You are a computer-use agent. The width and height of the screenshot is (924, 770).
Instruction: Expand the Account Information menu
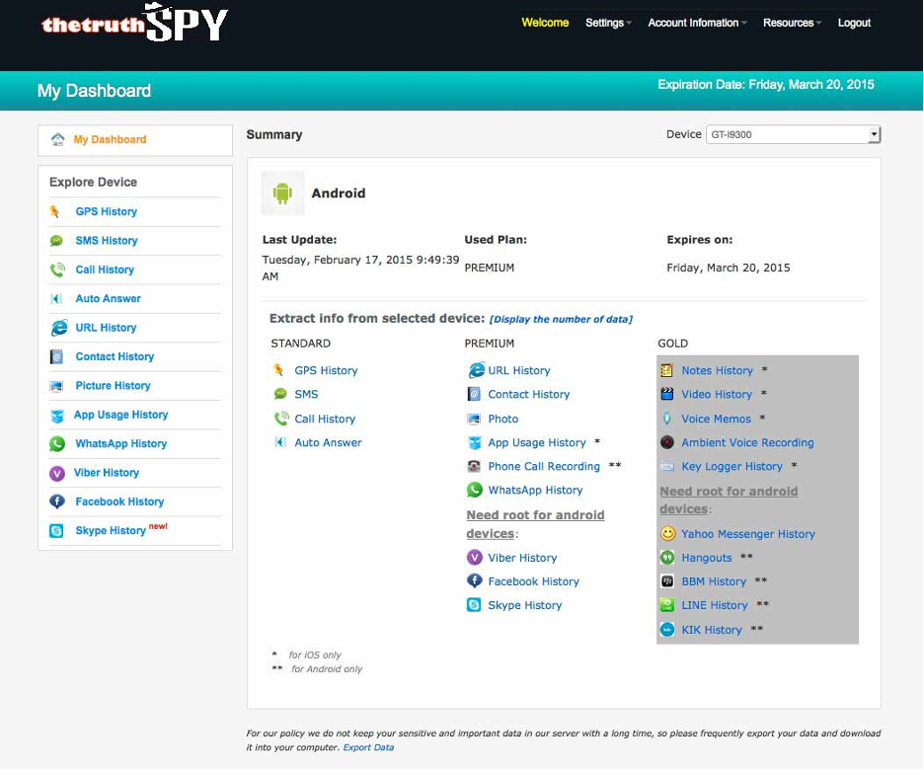(697, 23)
